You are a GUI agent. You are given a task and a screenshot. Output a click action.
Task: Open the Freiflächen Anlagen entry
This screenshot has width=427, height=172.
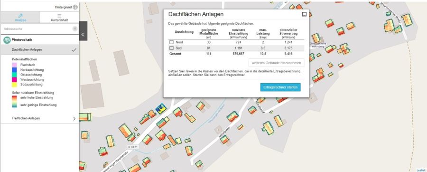coord(40,118)
